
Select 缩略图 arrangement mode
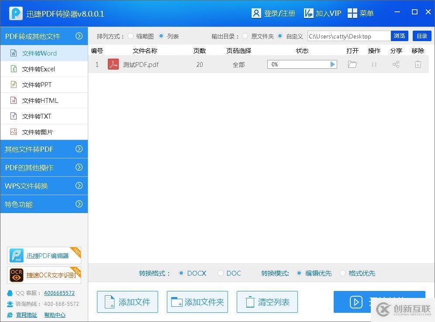(131, 36)
